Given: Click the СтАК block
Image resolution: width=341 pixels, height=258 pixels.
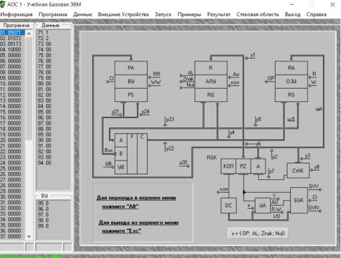Looking at the screenshot, I should coord(298,171).
